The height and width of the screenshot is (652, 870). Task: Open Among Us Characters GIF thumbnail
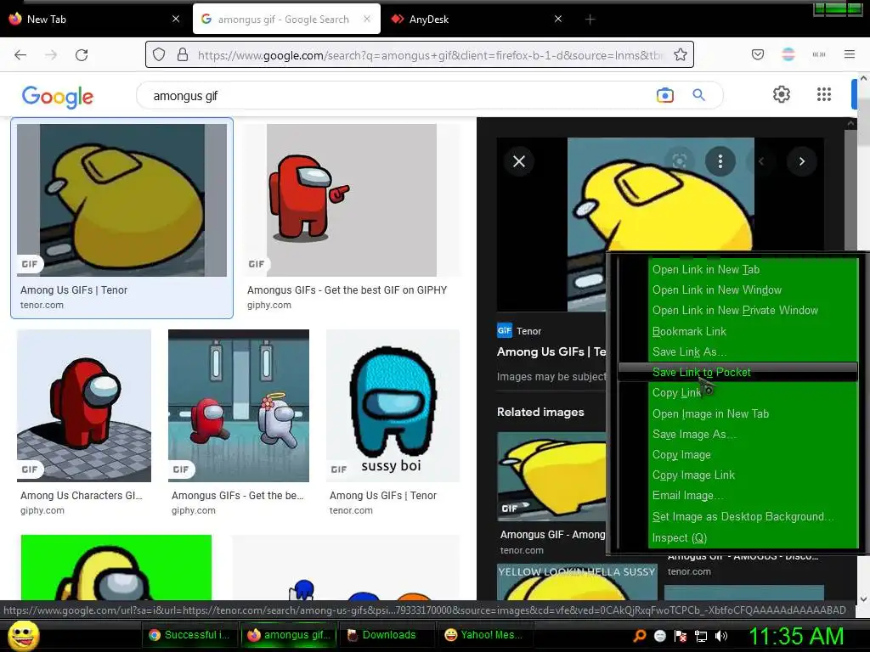point(84,405)
